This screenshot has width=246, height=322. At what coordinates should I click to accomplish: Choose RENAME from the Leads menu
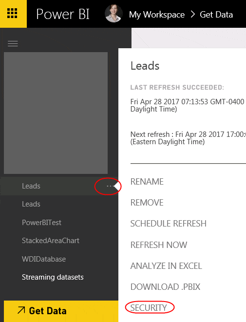tap(147, 182)
